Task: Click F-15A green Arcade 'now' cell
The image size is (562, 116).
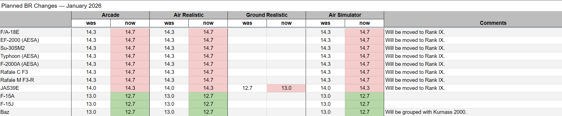Action: (x=130, y=96)
